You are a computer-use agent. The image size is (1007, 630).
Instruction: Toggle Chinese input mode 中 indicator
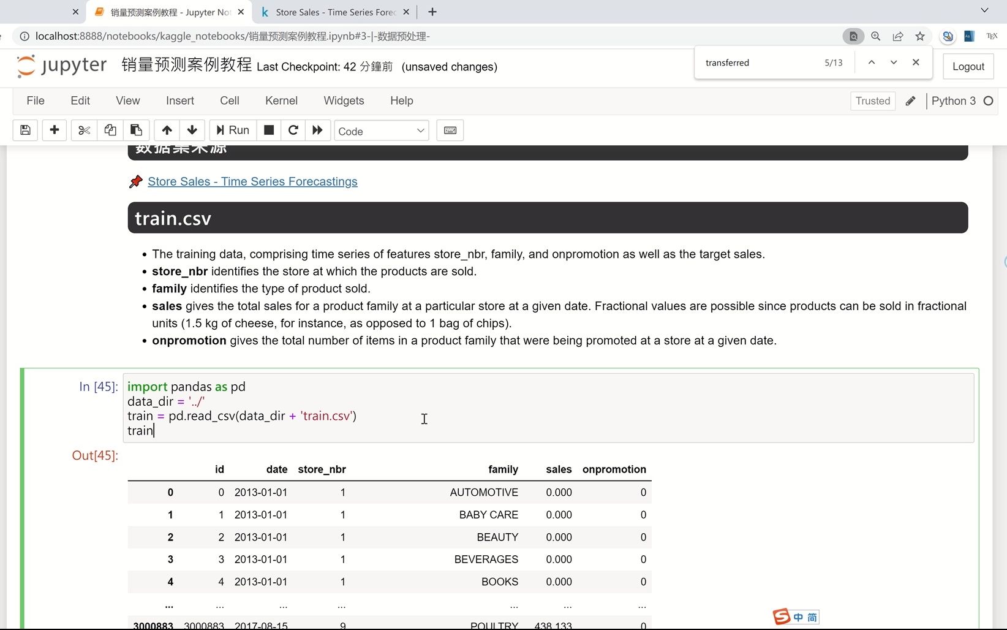[798, 617]
